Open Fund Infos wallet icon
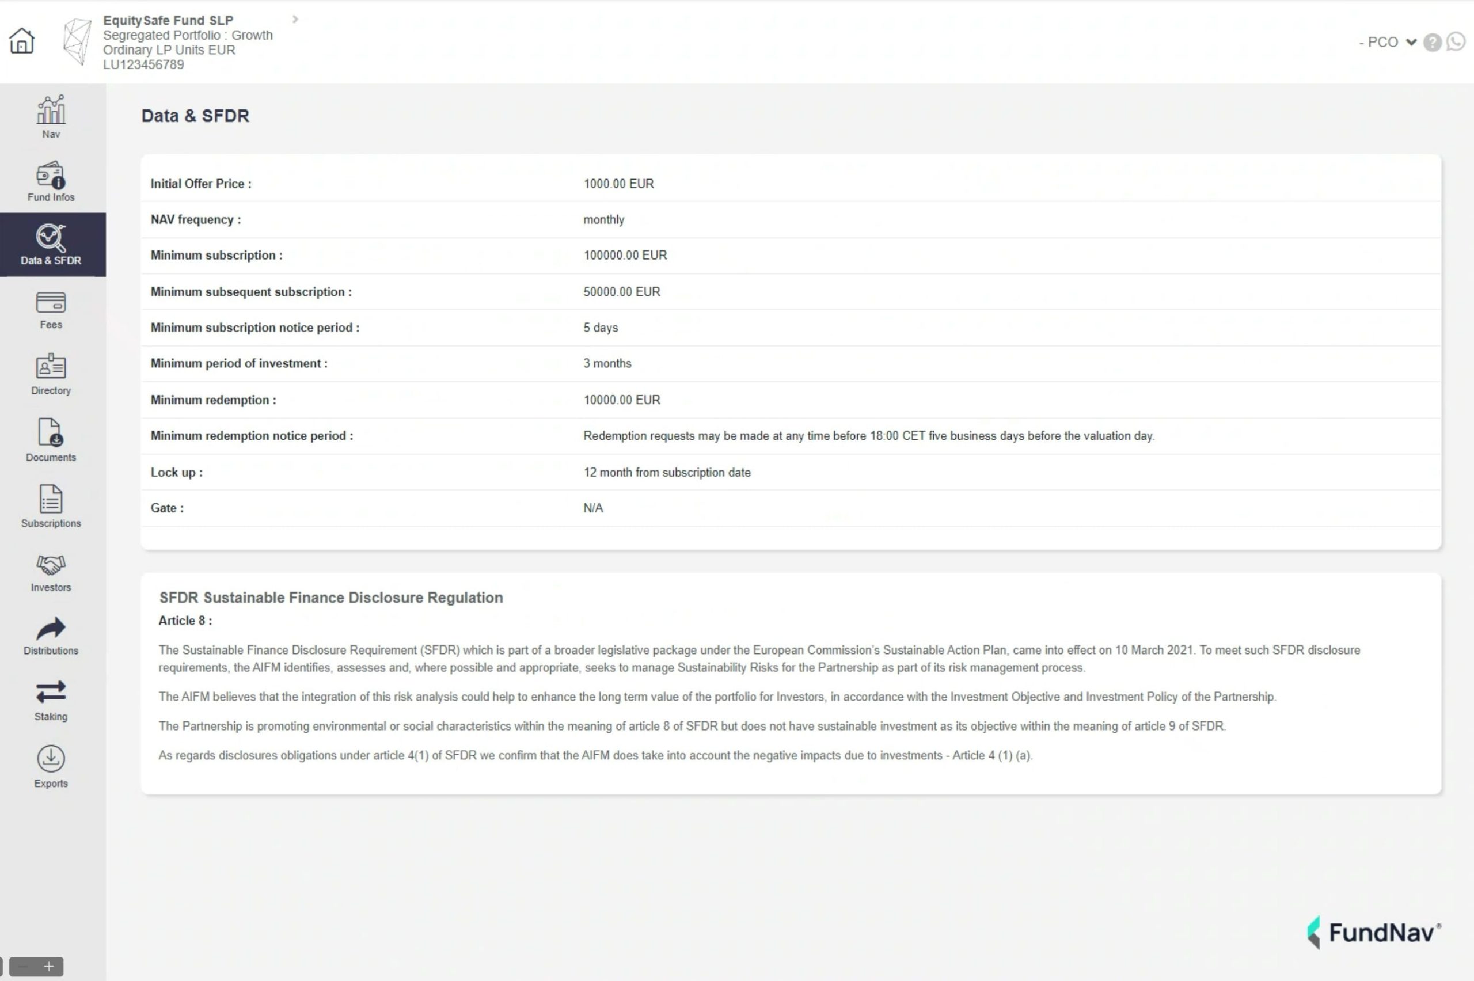 [51, 181]
